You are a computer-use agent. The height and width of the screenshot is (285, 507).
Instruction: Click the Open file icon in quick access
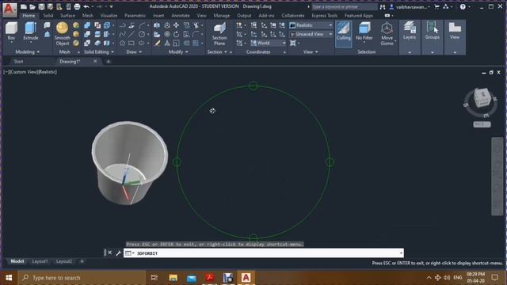tap(32, 6)
